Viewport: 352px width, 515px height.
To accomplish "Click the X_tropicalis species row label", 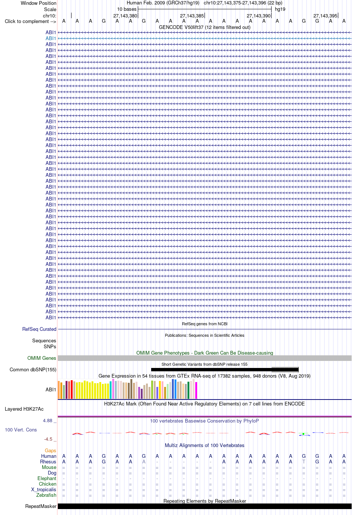I will (x=44, y=489).
